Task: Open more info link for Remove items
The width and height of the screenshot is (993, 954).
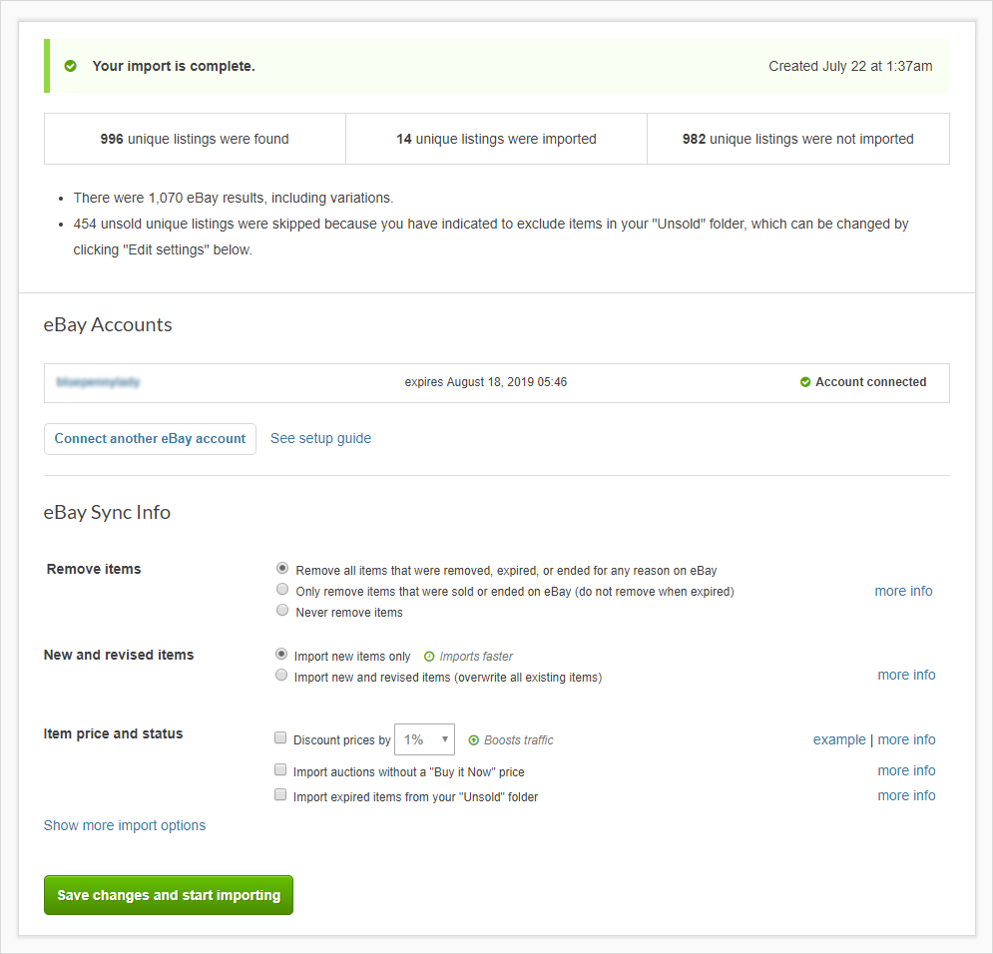Action: click(x=903, y=591)
